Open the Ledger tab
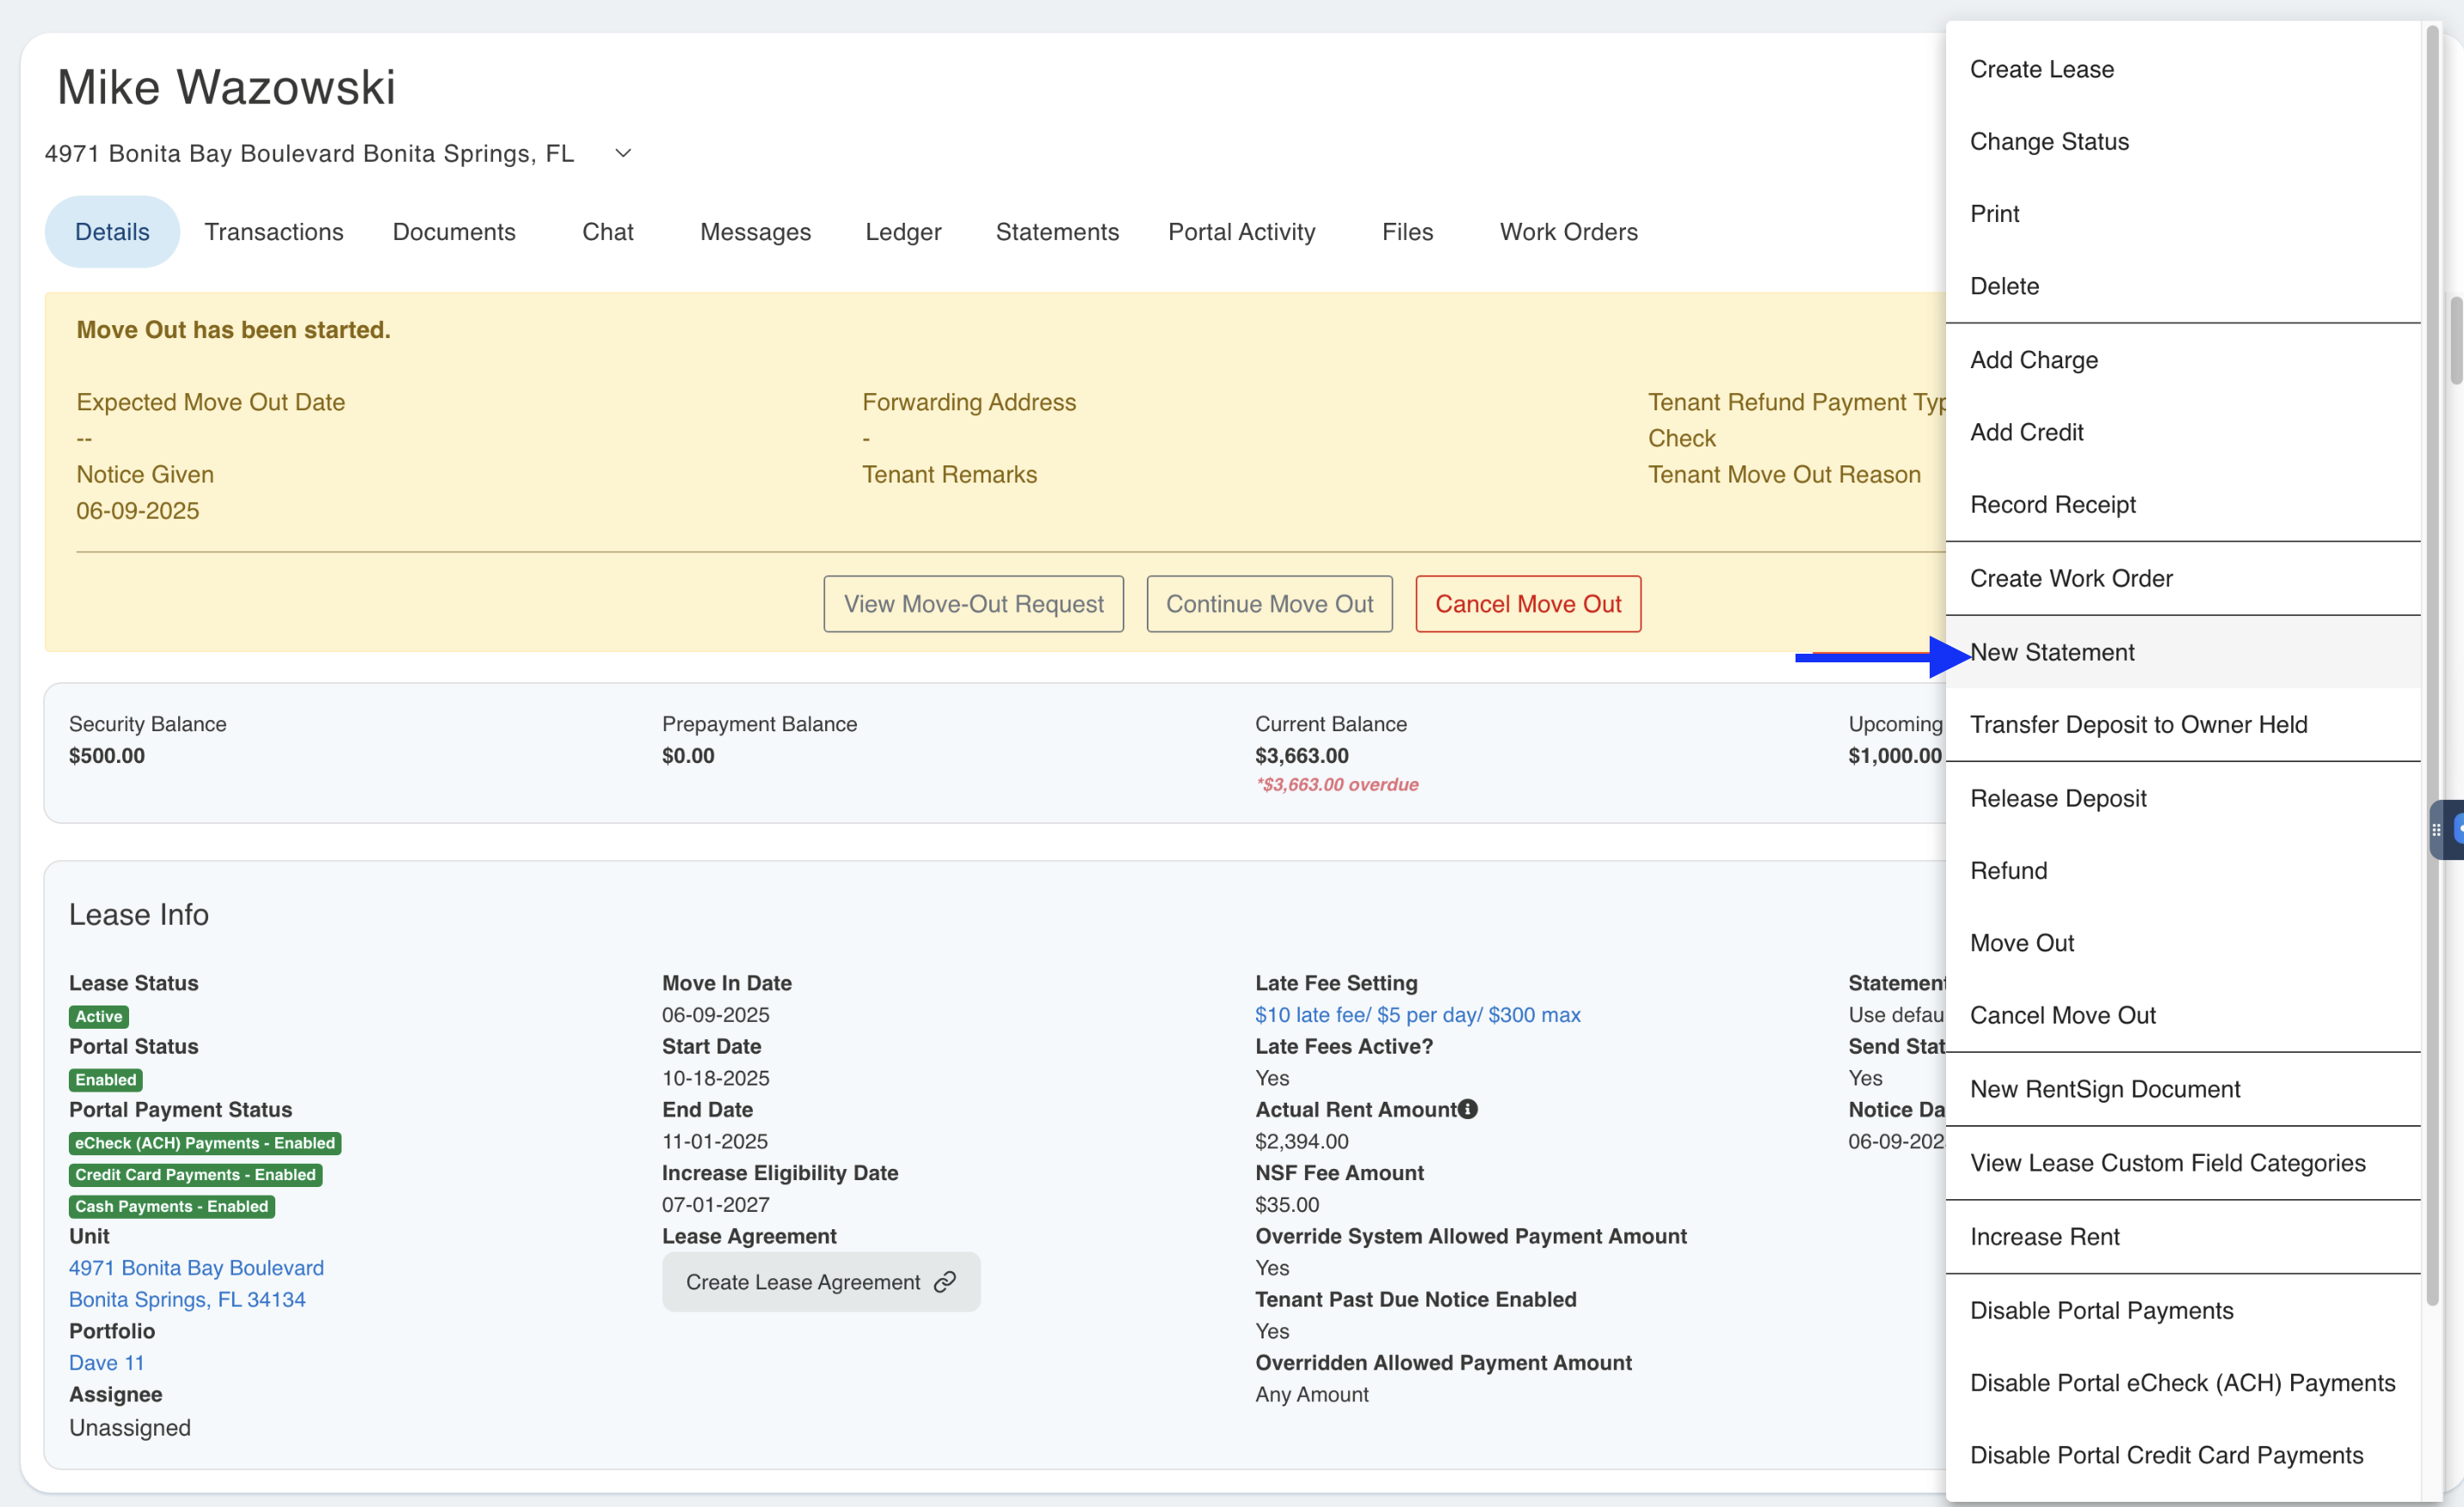 902,232
